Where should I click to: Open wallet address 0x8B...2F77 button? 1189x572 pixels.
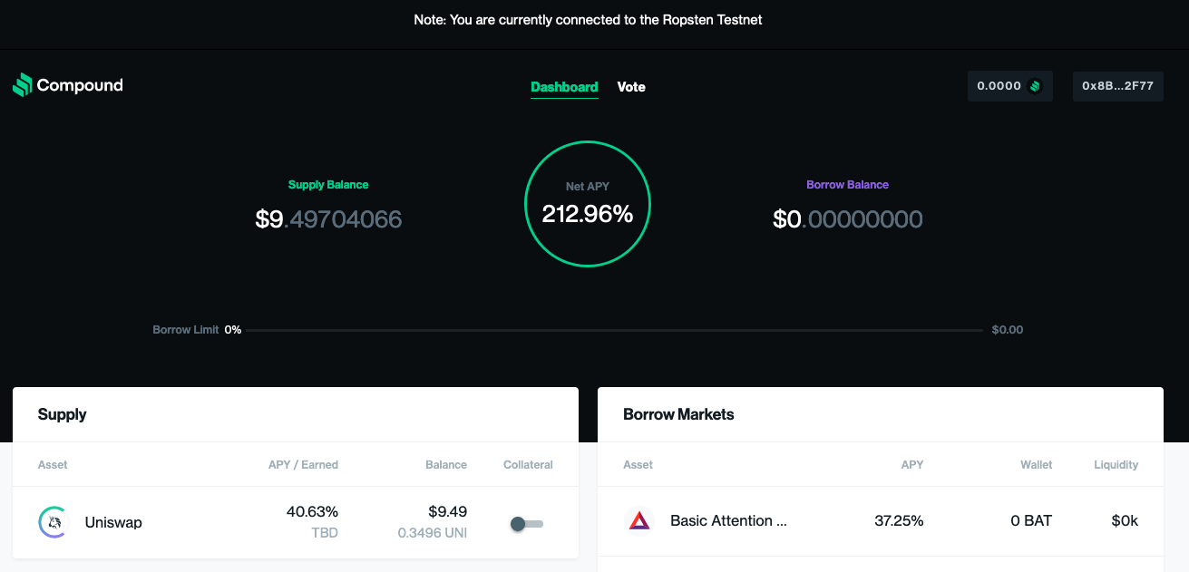[x=1117, y=86]
